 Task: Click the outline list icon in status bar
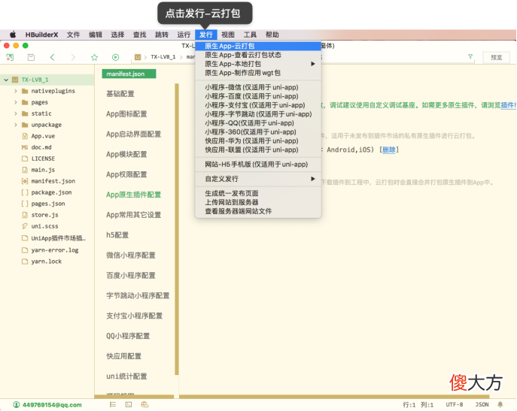click(x=113, y=404)
